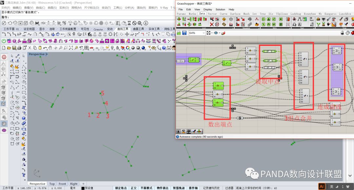Image resolution: width=354 pixels, height=190 pixels.
Task: Open dropdown arrow next to Grasshopper eye icon
Action: (x=219, y=33)
